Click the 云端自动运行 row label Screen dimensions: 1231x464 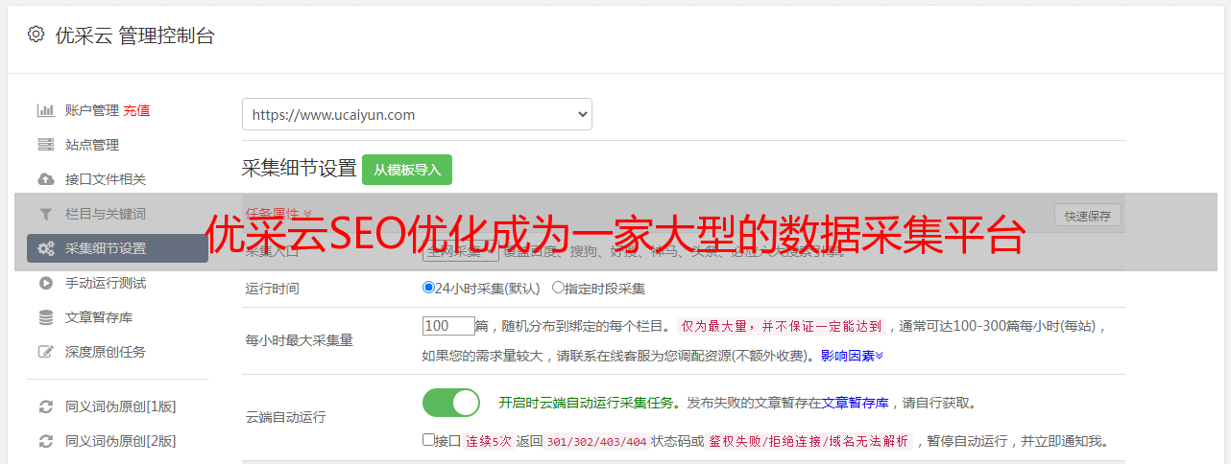pyautogui.click(x=286, y=417)
